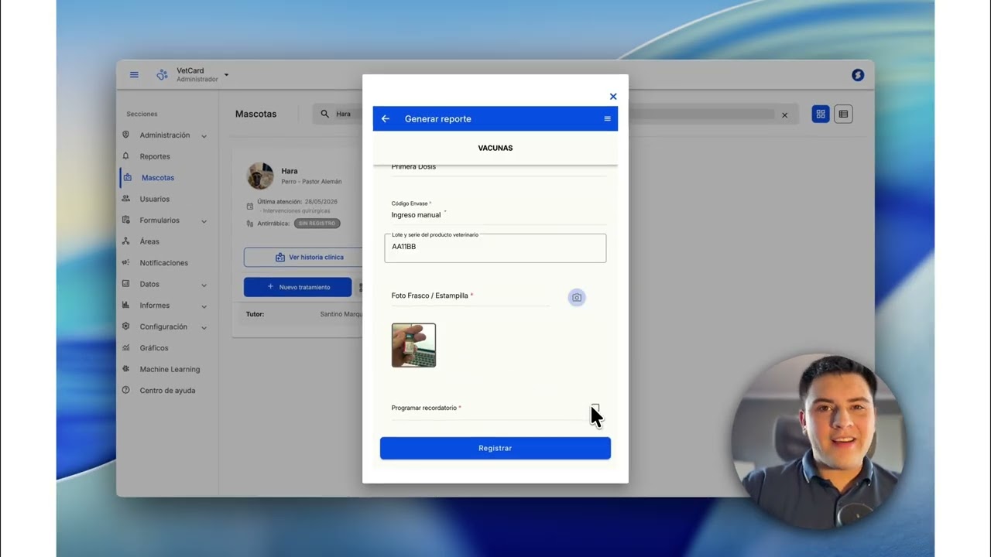Open the profile avatar in top-right corner
Viewport: 991px width, 557px height.
tap(857, 75)
